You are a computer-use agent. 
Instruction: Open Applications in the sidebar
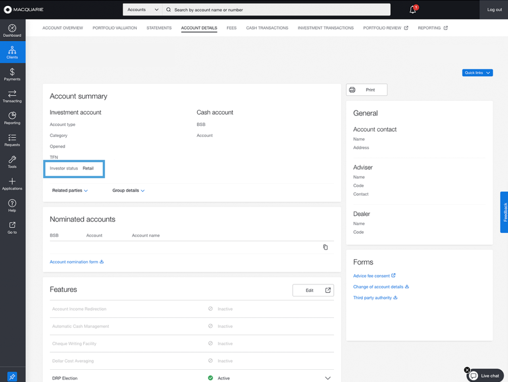pos(12,184)
